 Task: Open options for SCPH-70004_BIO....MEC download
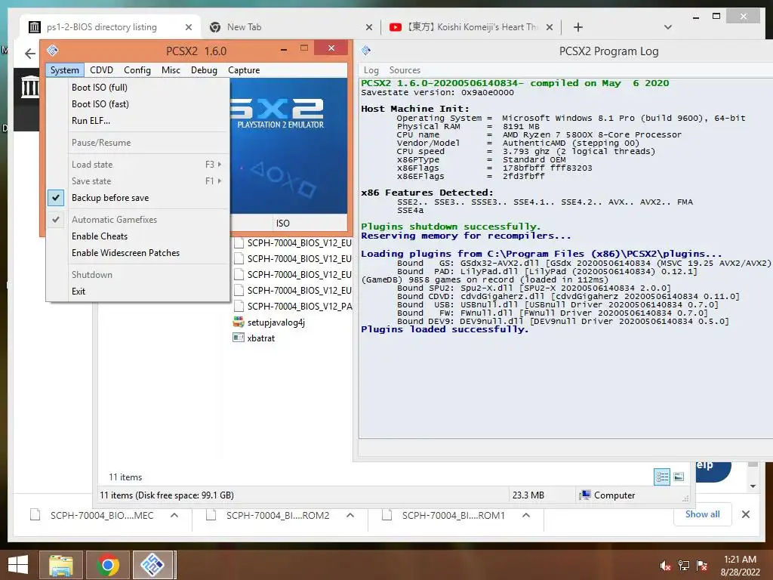[174, 515]
